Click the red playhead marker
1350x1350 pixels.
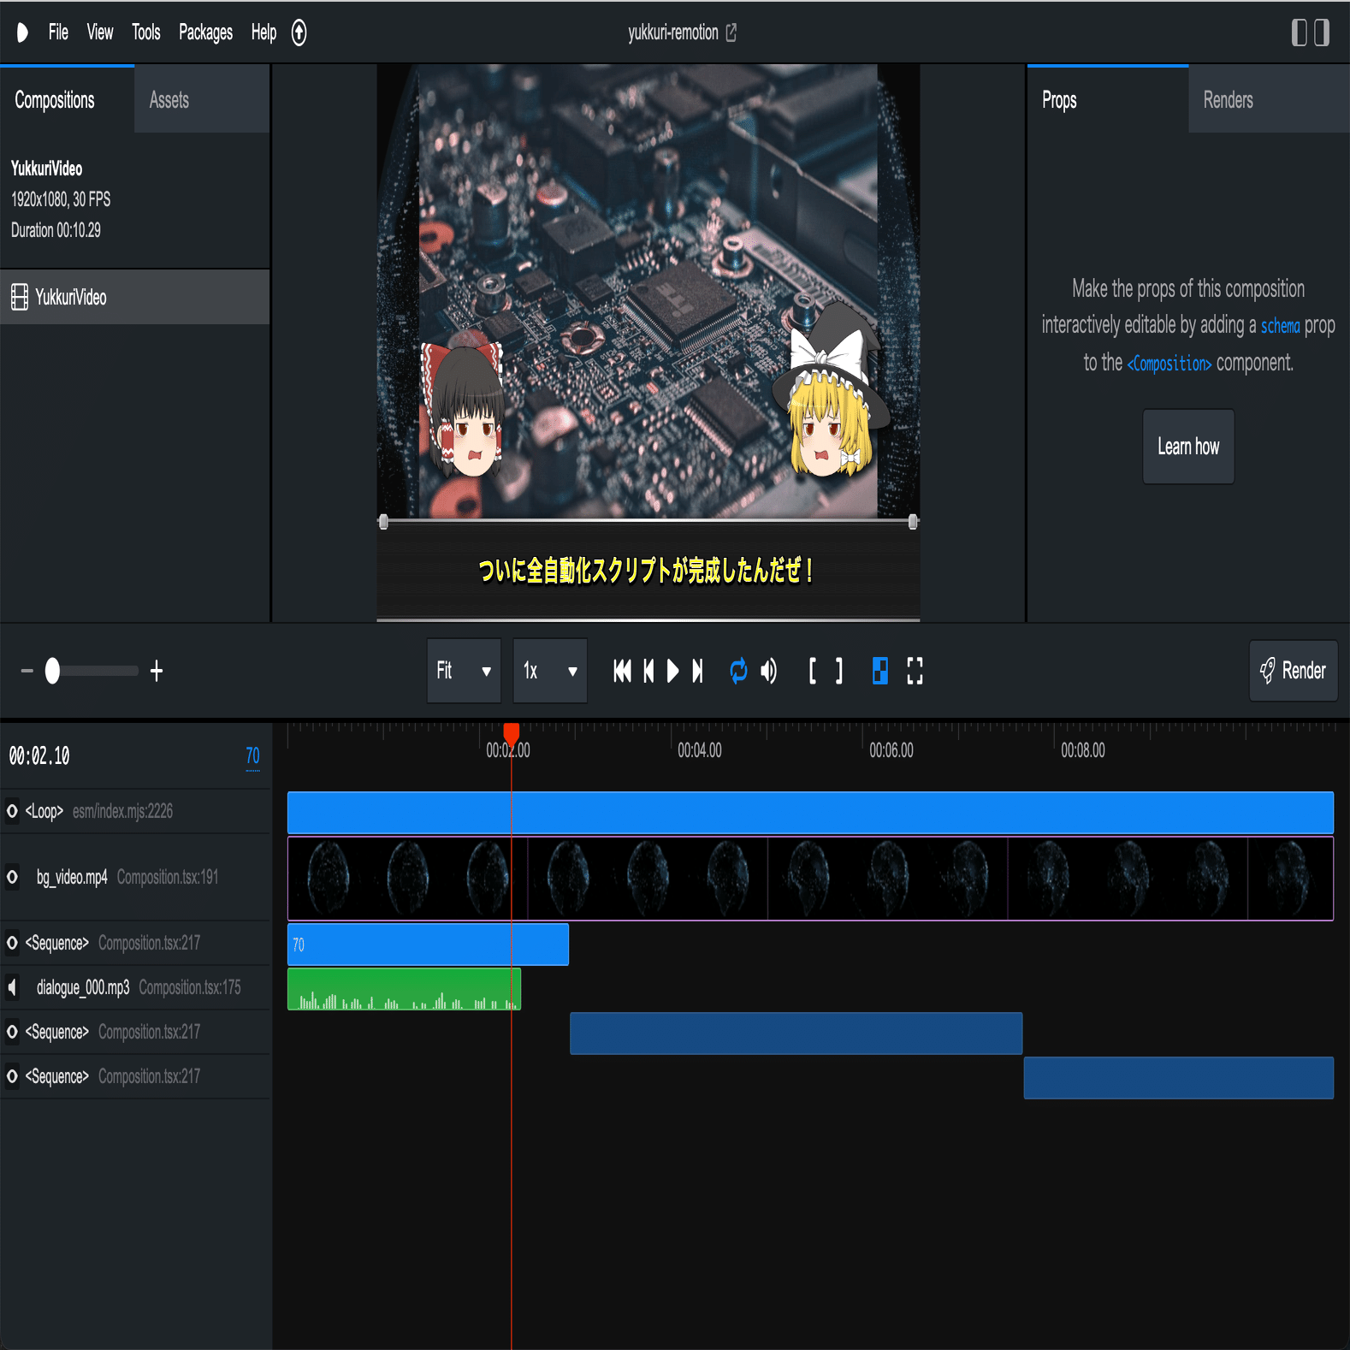512,733
